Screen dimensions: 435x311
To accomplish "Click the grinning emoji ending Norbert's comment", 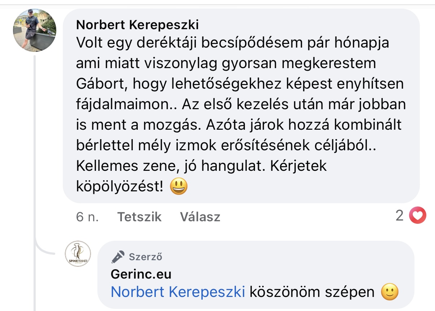I will click(x=179, y=187).
